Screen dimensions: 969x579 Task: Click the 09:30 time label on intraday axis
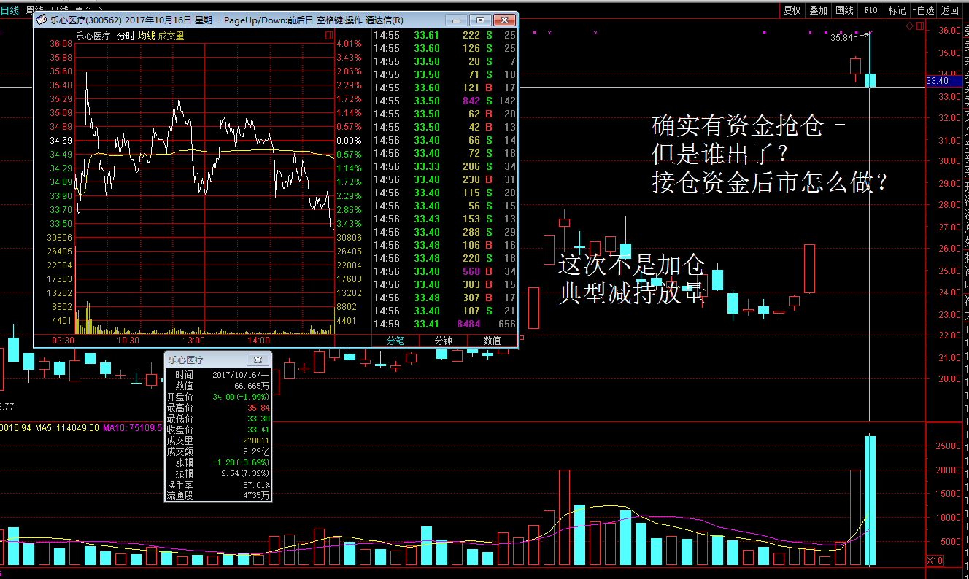tap(63, 341)
